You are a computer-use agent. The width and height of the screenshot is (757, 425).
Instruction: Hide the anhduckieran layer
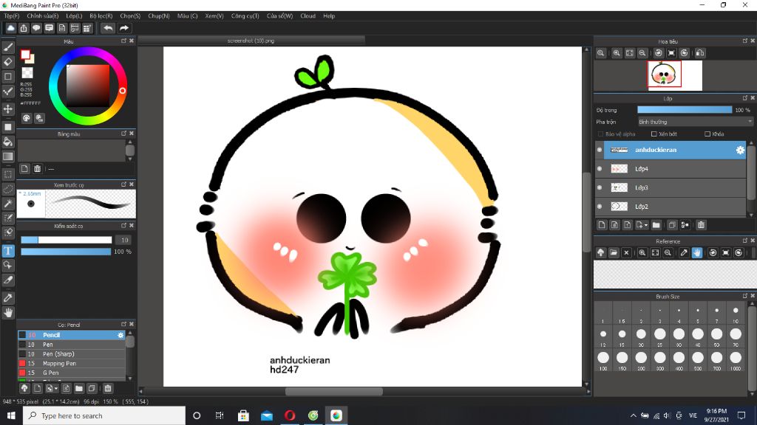tap(600, 150)
